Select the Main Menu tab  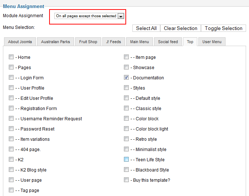tap(139, 42)
